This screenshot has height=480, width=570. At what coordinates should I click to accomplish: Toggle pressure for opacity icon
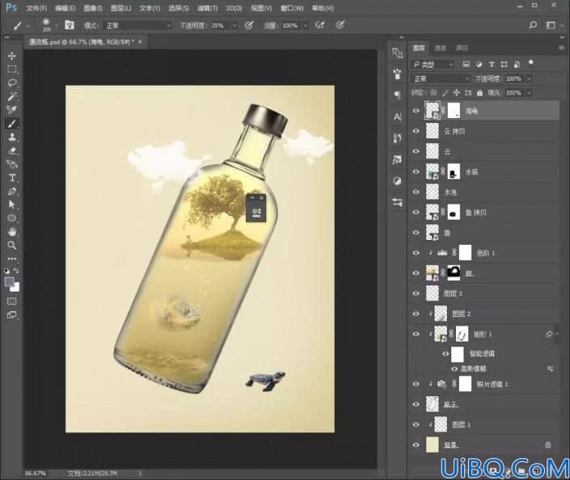(x=249, y=25)
